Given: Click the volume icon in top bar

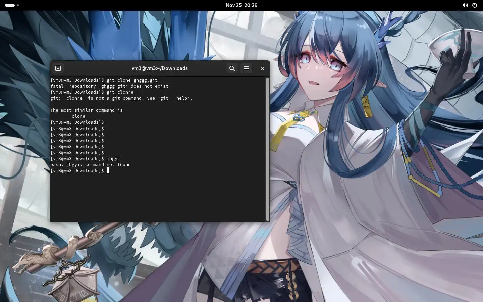Looking at the screenshot, I should tap(465, 5).
